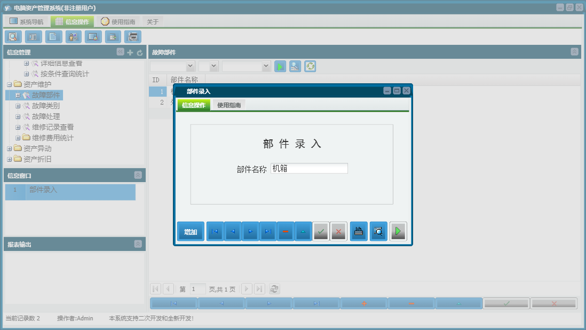Click the 增加 button in the dialog
This screenshot has width=586, height=330.
[x=191, y=231]
